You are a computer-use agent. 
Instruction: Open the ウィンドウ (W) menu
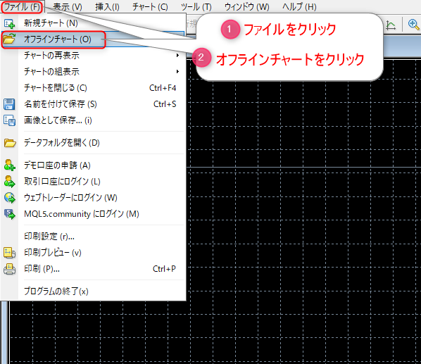point(246,7)
